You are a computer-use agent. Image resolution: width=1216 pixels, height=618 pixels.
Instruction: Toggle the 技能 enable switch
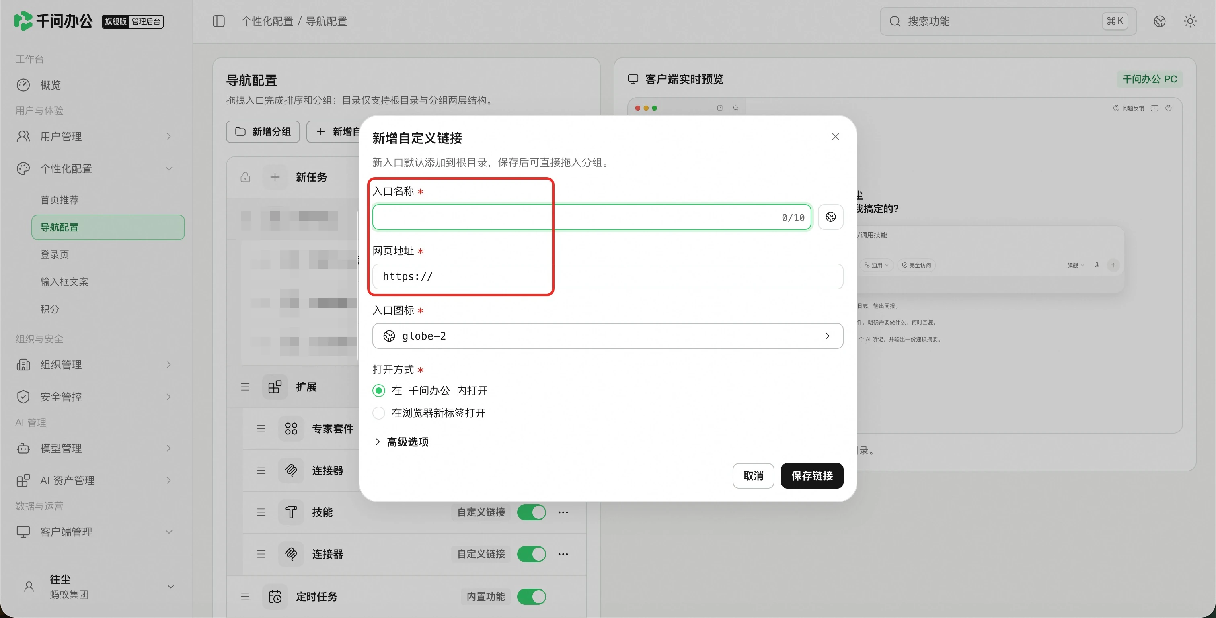[x=532, y=512]
